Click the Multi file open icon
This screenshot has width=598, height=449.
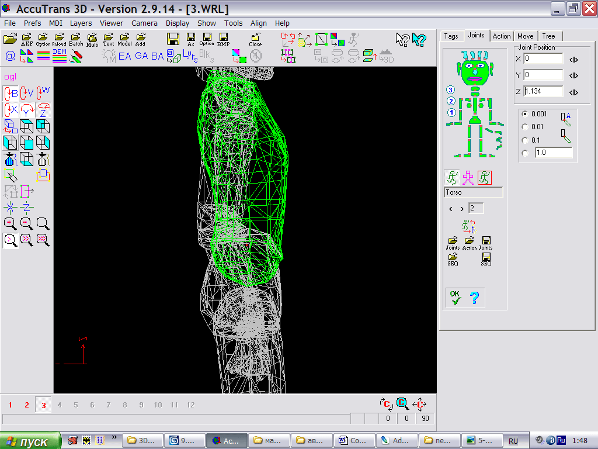92,40
